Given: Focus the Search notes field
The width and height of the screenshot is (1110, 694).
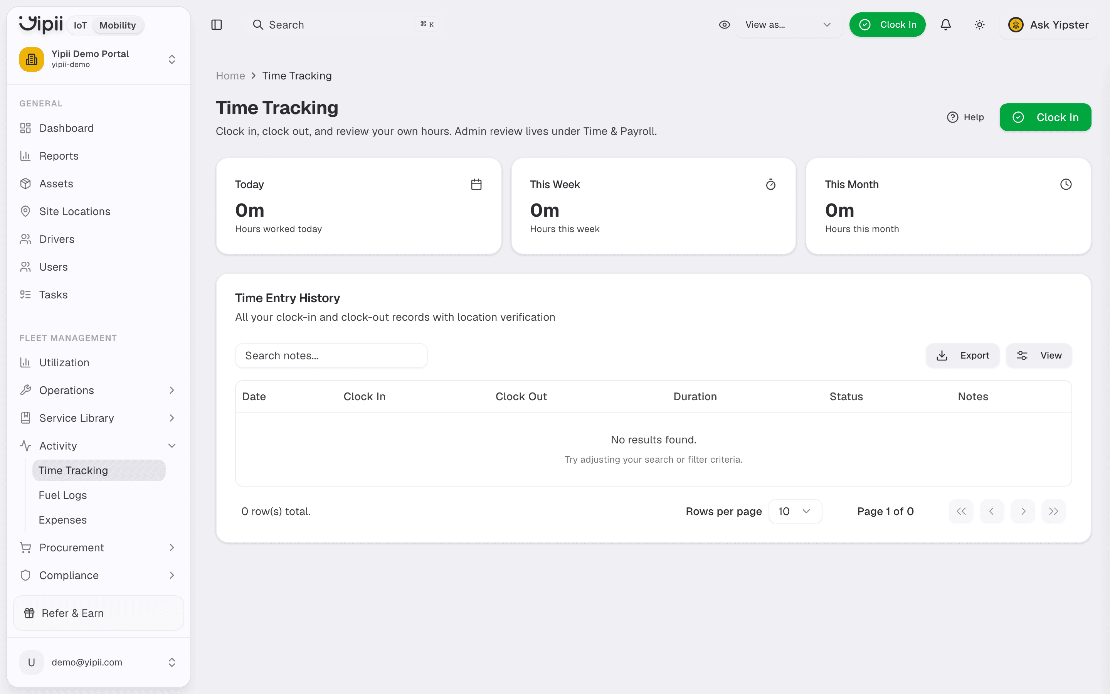Looking at the screenshot, I should point(331,355).
